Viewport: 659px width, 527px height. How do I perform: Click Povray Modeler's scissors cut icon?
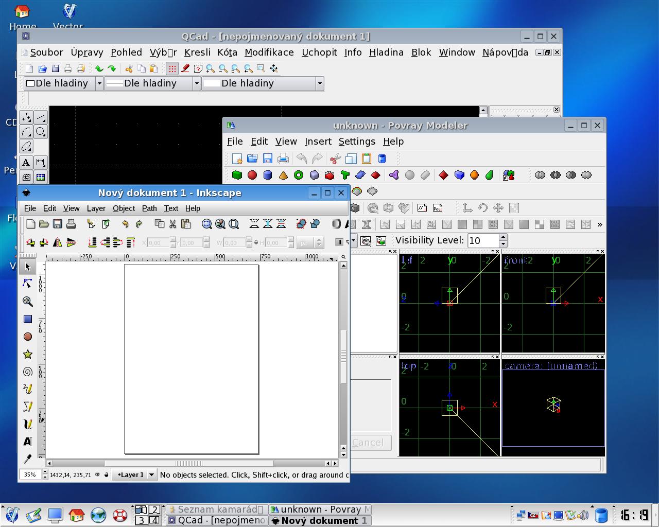pyautogui.click(x=335, y=159)
